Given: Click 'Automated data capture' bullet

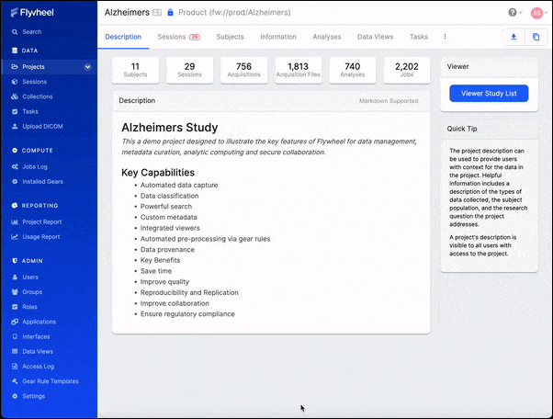Looking at the screenshot, I should (179, 186).
